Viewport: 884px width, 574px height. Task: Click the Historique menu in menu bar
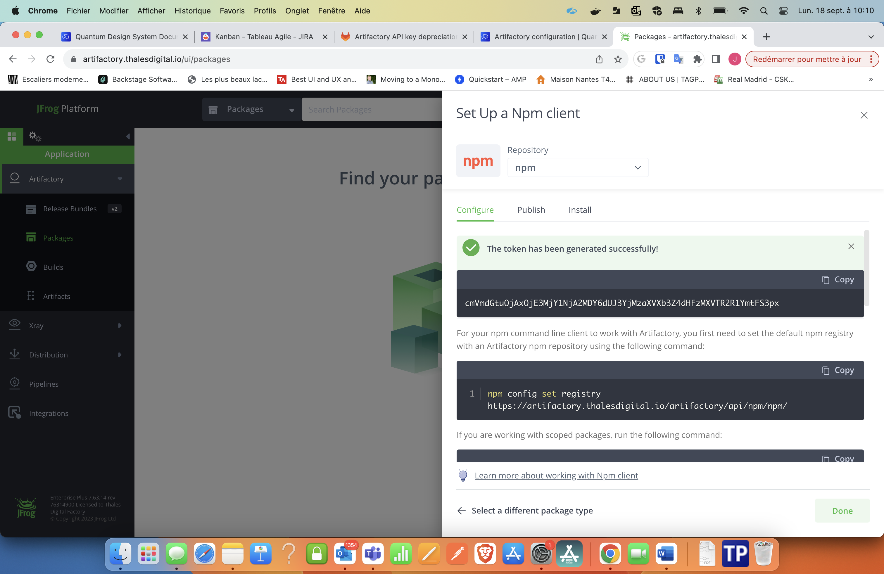192,11
